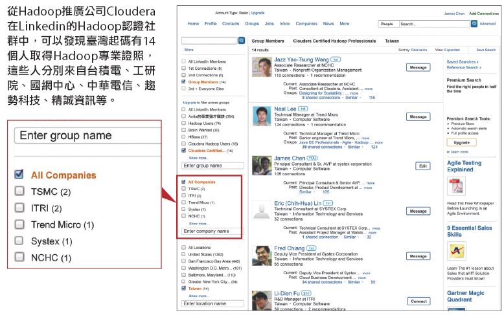Click the Save Search link
Viewport: 504px width, 315px height.
(x=485, y=50)
